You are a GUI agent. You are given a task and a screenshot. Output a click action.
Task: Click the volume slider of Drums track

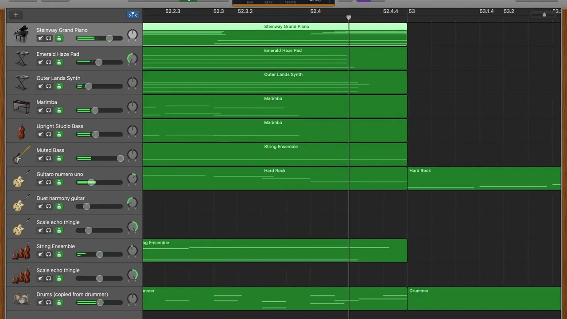(x=99, y=302)
